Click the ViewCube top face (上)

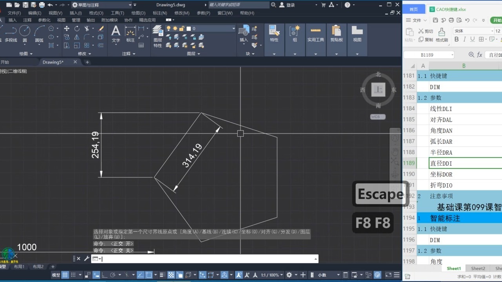click(x=378, y=90)
